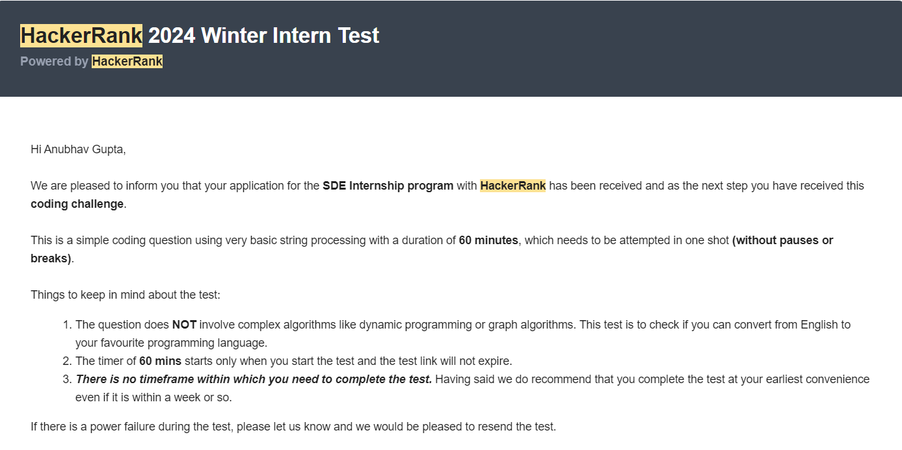Click the "Hi Anubhav Gupta," greeting line
The width and height of the screenshot is (902, 450).
pyautogui.click(x=78, y=149)
